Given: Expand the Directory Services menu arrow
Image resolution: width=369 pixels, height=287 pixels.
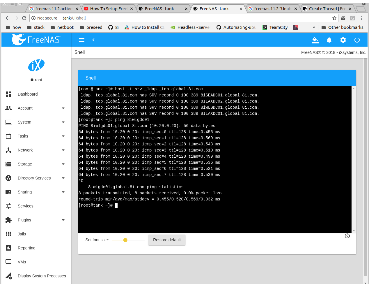Looking at the screenshot, I should click(63, 178).
